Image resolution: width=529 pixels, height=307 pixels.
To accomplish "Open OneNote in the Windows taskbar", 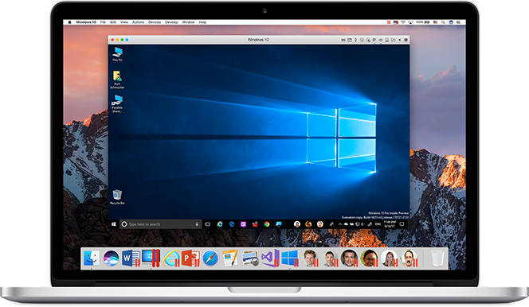I will (243, 224).
